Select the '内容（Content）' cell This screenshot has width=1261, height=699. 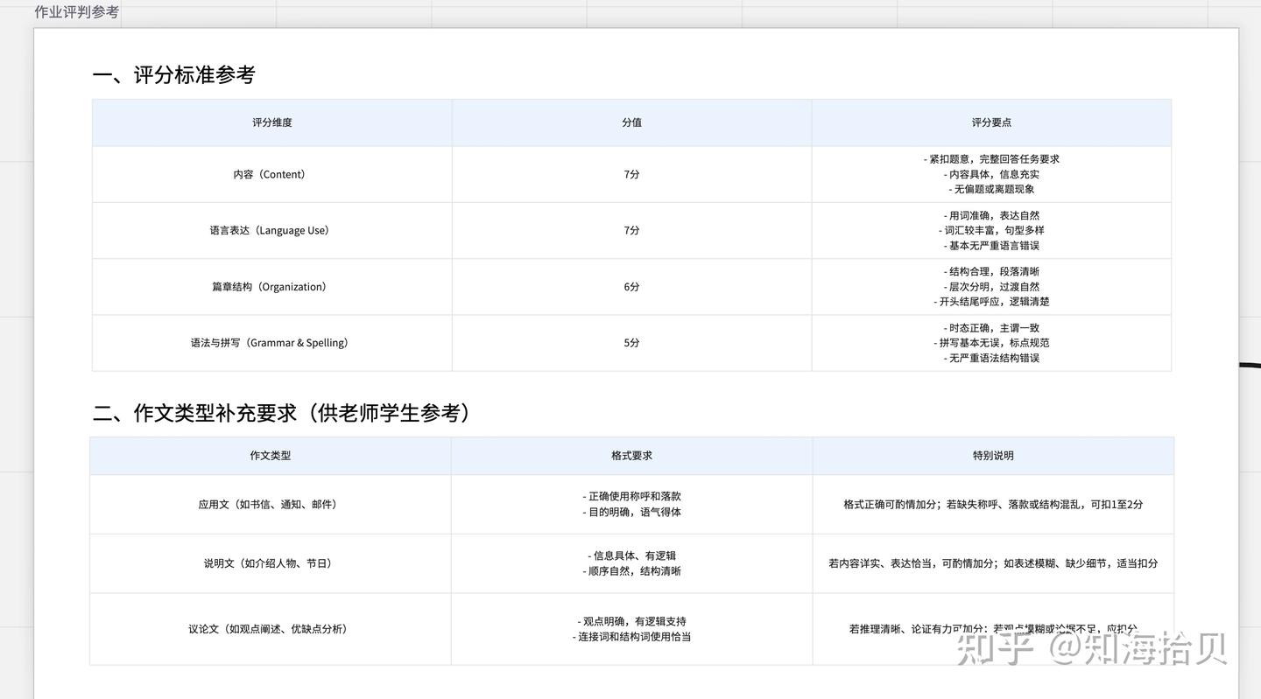pyautogui.click(x=272, y=174)
